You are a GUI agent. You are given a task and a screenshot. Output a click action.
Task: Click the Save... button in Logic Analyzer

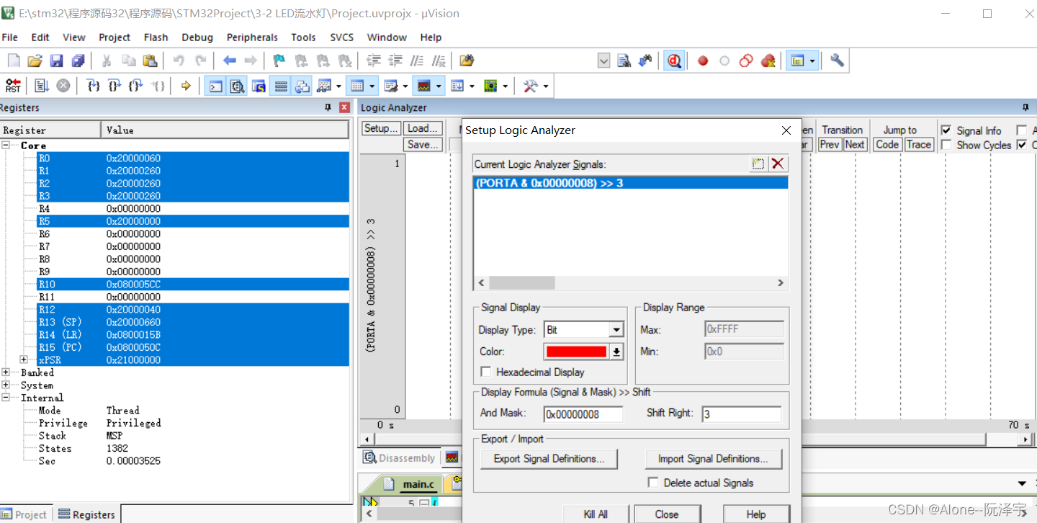click(x=423, y=144)
